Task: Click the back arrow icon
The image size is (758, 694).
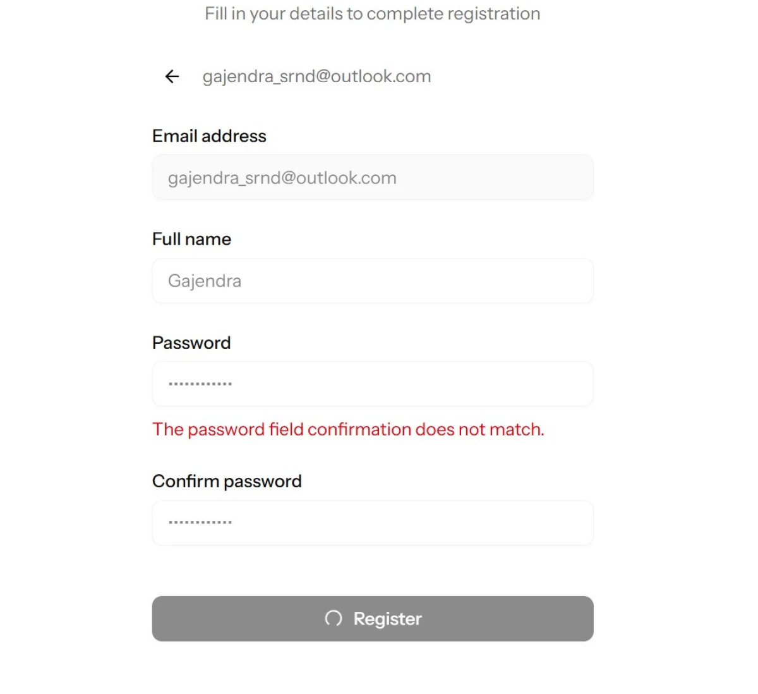Action: click(172, 76)
